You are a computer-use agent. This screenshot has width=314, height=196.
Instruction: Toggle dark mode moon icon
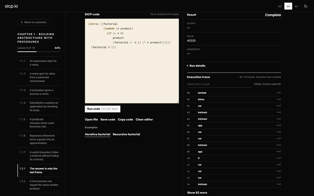[x=306, y=6]
